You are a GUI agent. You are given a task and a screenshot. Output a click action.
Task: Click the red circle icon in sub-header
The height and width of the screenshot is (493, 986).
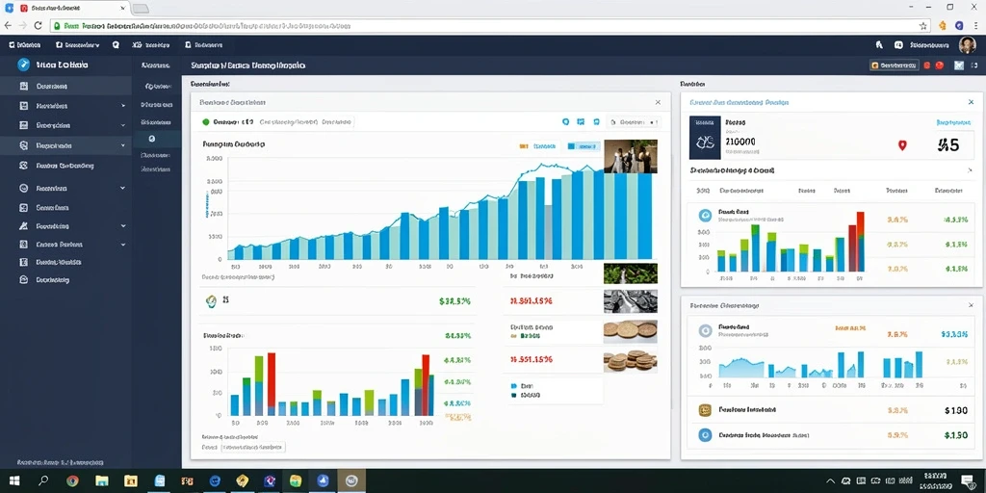[x=940, y=65]
